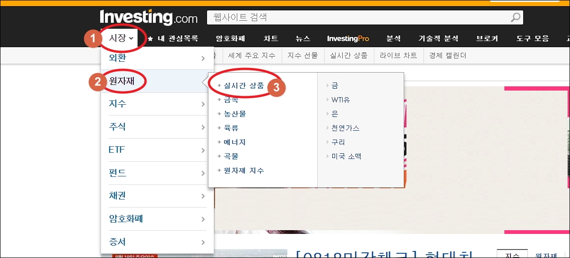570x258 pixels.
Task: Choose 실시간 상품 in the 원자재 submenu
Action: point(244,86)
